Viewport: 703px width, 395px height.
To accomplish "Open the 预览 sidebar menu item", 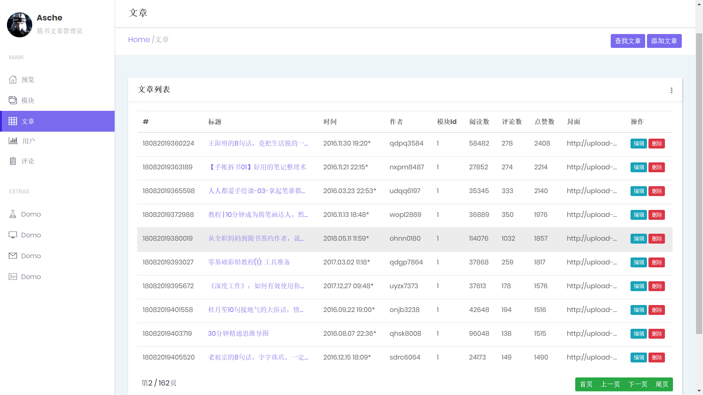I will tap(57, 79).
